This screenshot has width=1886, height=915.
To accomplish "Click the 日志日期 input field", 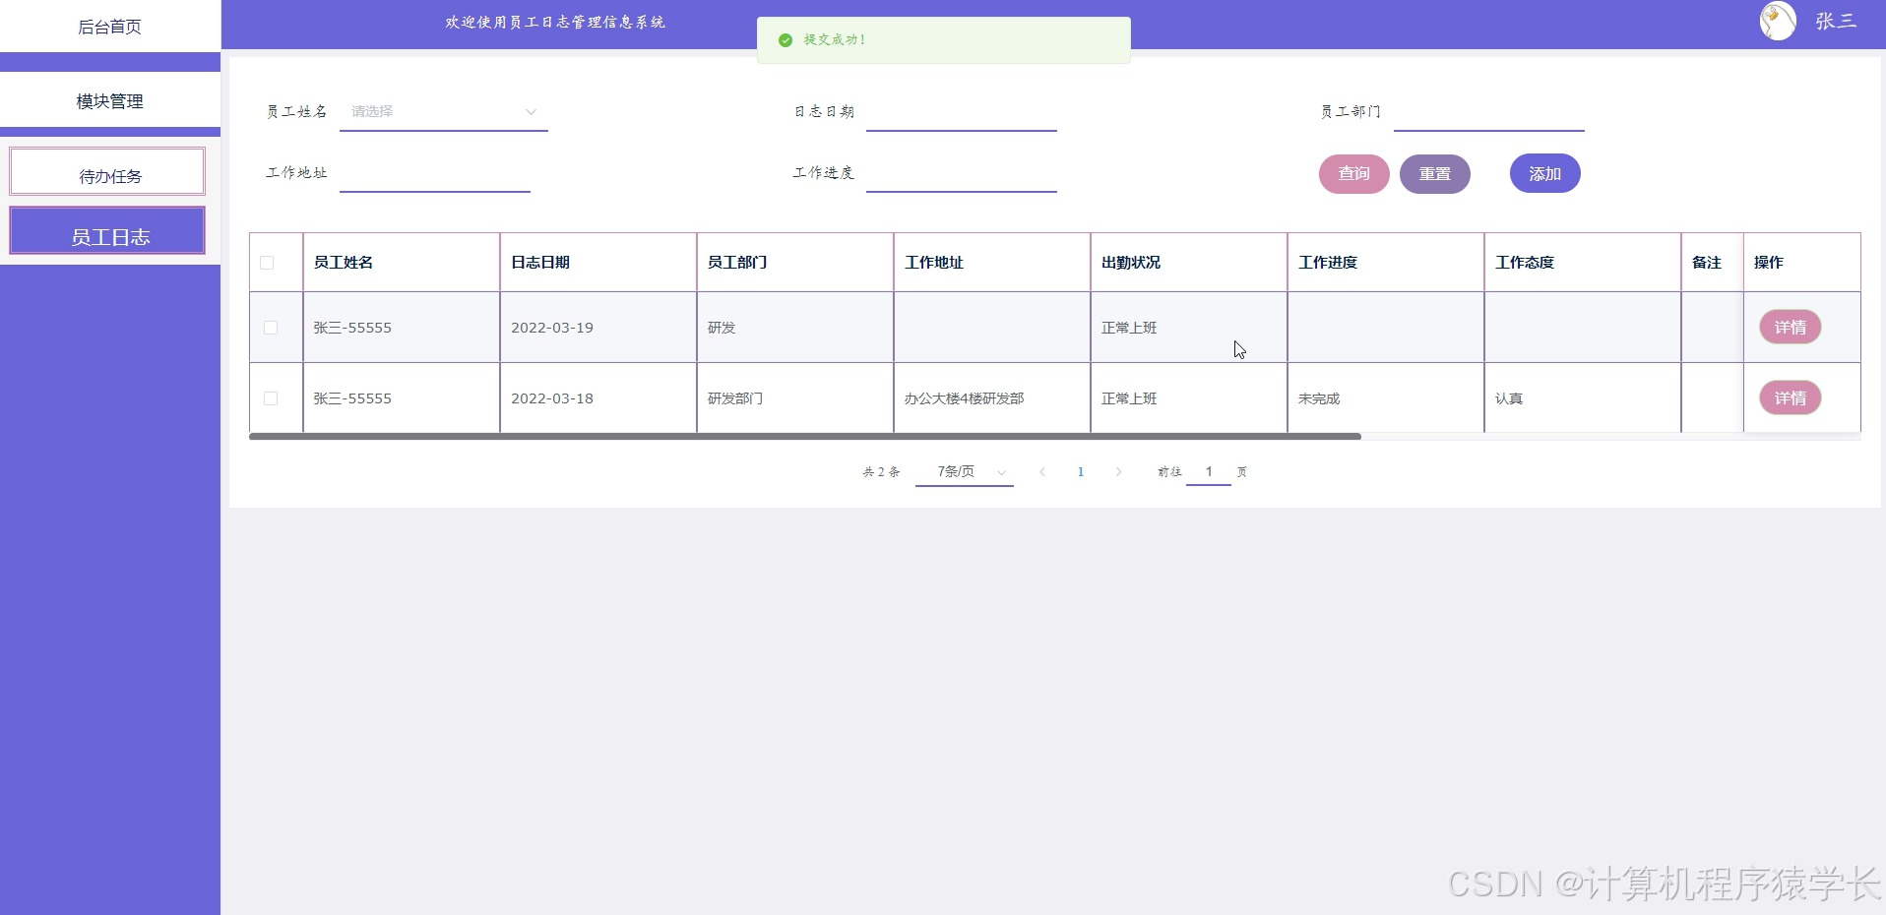I will tap(962, 112).
